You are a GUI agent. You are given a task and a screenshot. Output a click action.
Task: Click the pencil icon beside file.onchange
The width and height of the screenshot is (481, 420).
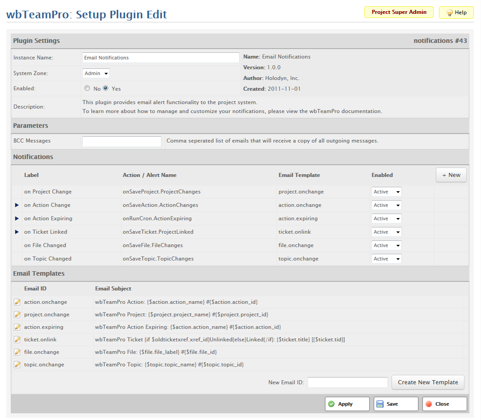coord(17,352)
